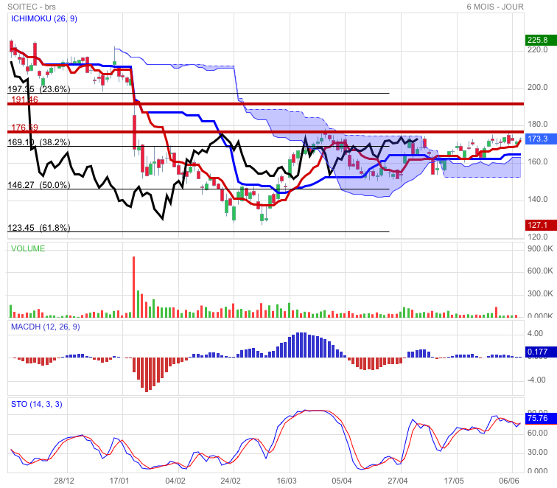Click the 05/04 date axis label
Image resolution: width=557 pixels, height=488 pixels.
click(x=342, y=481)
